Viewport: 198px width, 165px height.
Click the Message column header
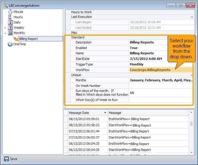click(x=148, y=113)
